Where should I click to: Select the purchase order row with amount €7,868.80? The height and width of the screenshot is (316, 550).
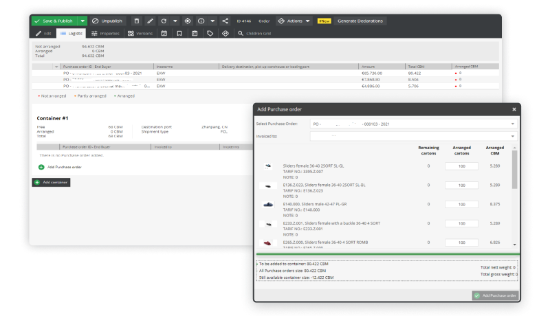(265, 80)
